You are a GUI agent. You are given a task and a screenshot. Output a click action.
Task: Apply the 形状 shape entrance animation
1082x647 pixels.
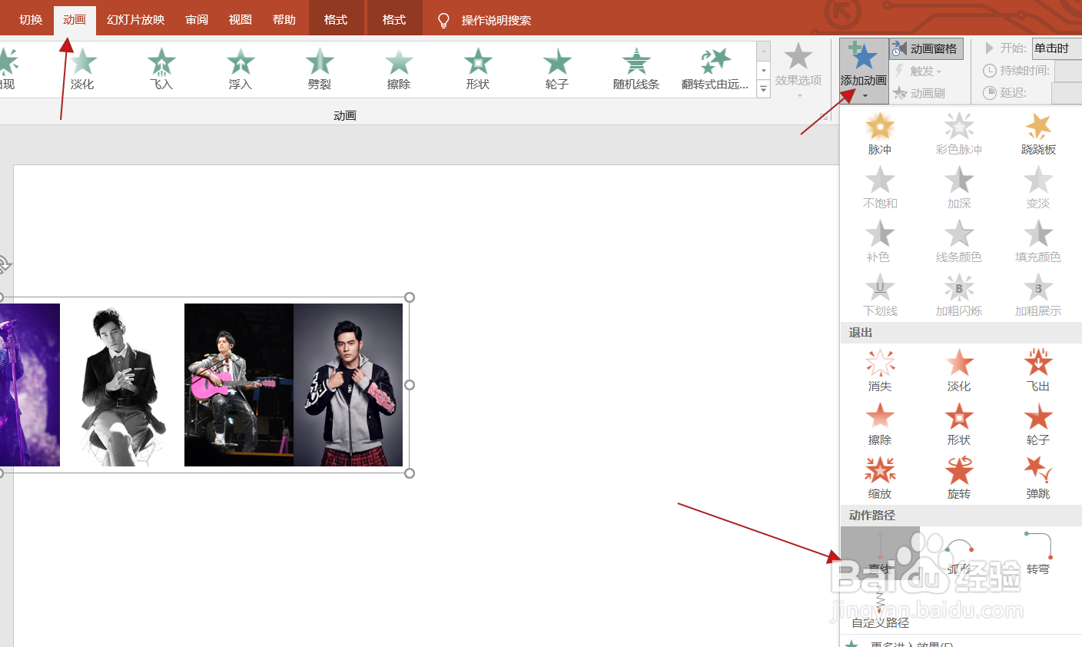pos(478,69)
